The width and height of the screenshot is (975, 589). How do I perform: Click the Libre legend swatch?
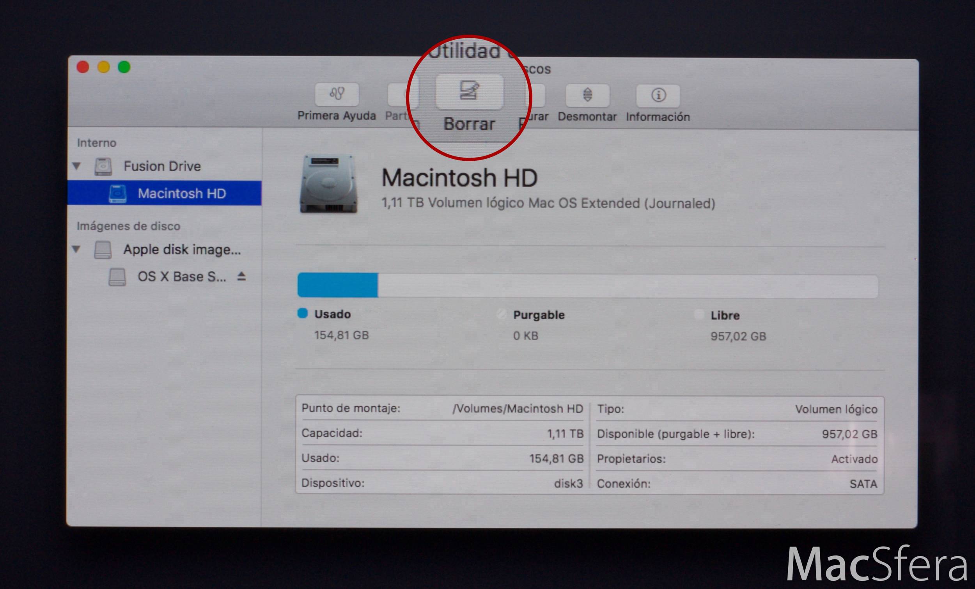click(699, 315)
